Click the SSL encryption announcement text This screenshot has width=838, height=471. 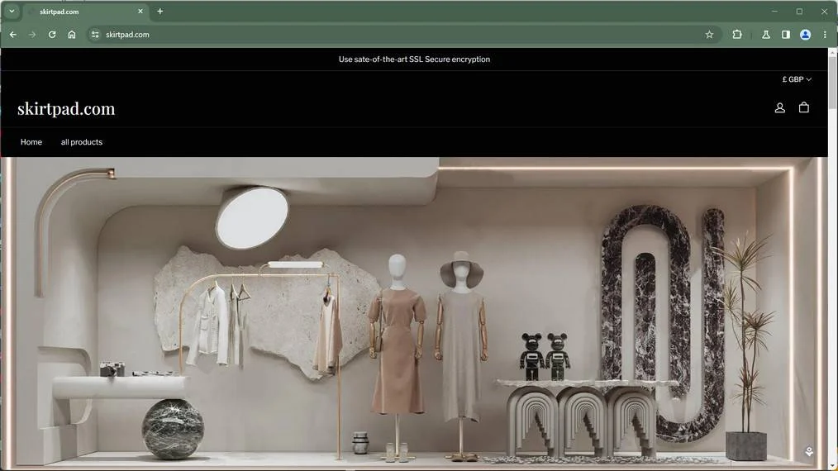414,59
